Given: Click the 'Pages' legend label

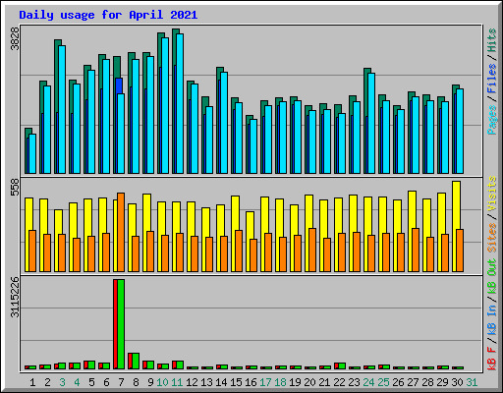Looking at the screenshot, I should 492,120.
